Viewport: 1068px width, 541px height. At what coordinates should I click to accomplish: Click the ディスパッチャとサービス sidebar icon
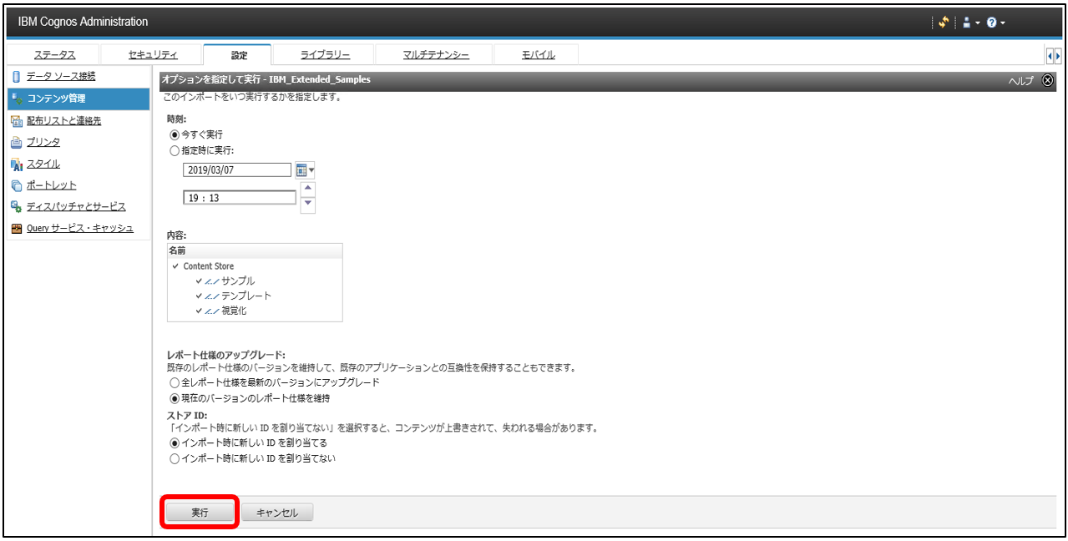[x=17, y=206]
